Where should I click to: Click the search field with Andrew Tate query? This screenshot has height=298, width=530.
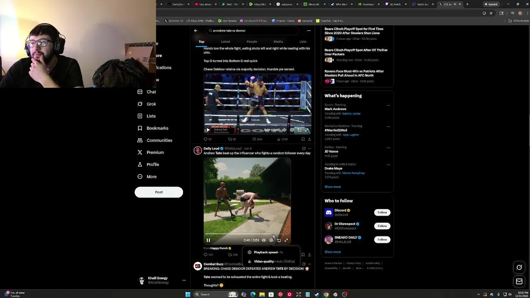[253, 31]
